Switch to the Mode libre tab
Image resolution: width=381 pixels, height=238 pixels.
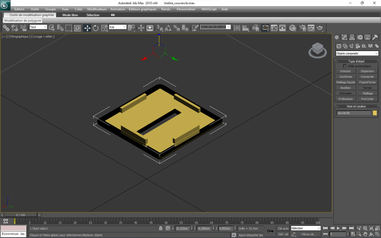pyautogui.click(x=70, y=15)
